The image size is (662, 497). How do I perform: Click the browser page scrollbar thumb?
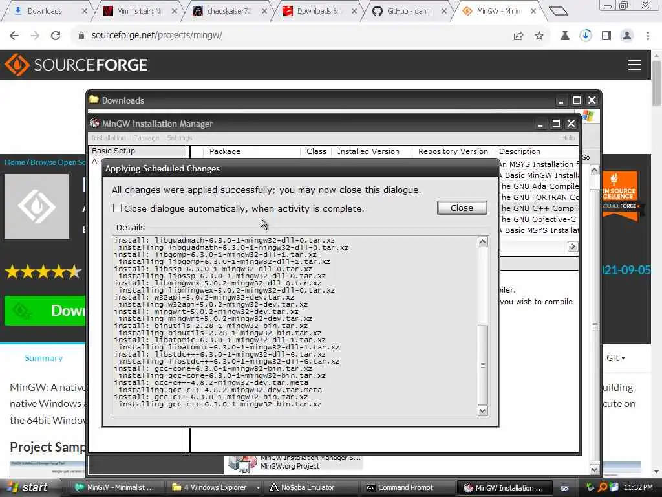[x=657, y=83]
